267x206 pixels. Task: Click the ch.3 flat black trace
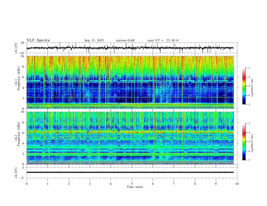click(130, 172)
